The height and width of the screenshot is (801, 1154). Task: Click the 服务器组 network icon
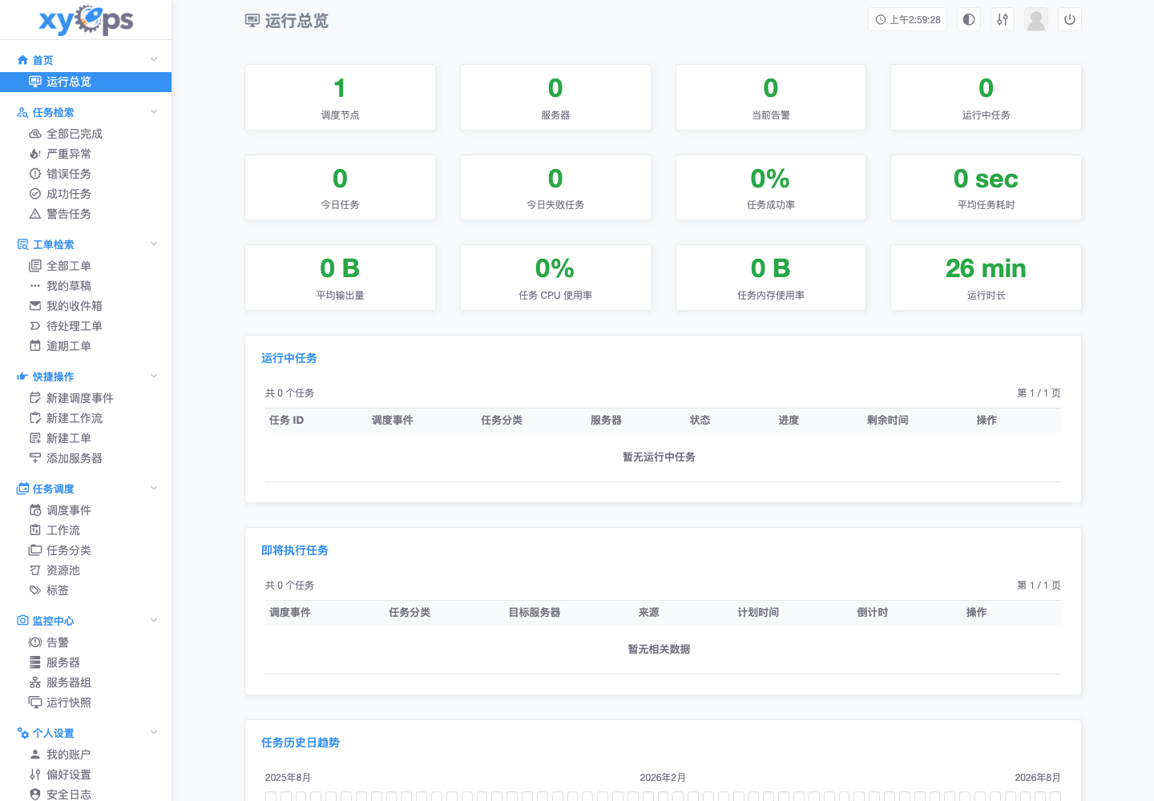click(x=35, y=682)
